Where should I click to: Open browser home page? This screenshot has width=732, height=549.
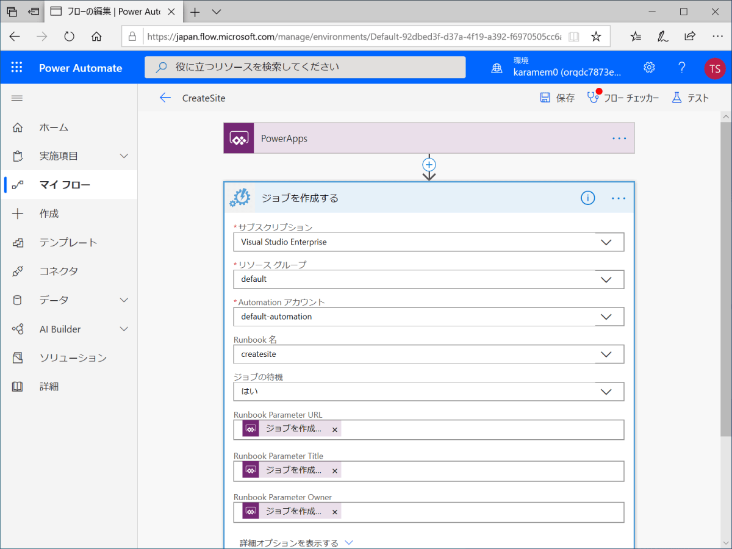[96, 37]
